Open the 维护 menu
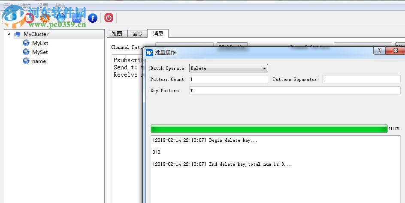Image resolution: width=405 pixels, height=203 pixels. click(26, 6)
